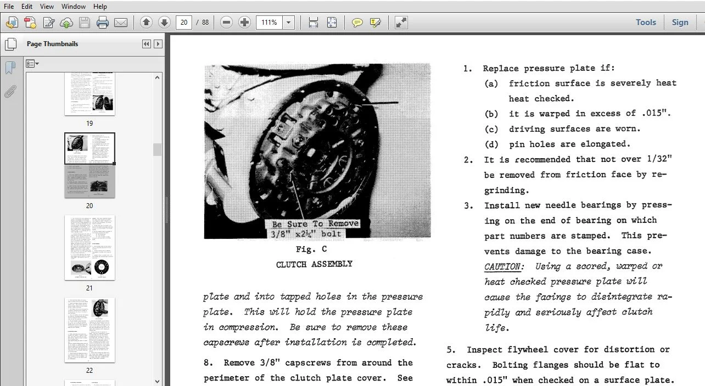Image resolution: width=705 pixels, height=386 pixels.
Task: Zoom in with the plus icon
Action: pyautogui.click(x=244, y=23)
